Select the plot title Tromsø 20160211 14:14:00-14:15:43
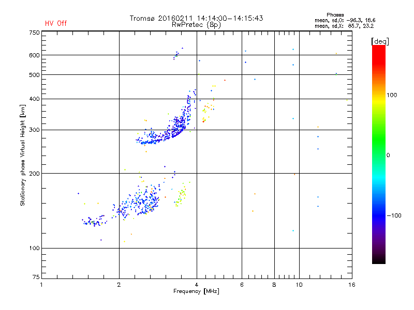The width and height of the screenshot is (414, 310). [x=196, y=18]
